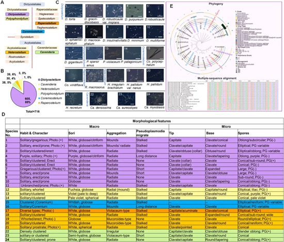Select Polysphondylium text in the pie legend
Image resolution: width=284 pixels, height=242 pixels.
[x=52, y=94]
